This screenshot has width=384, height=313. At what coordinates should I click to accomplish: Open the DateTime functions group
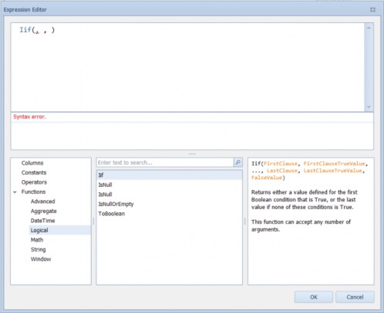(x=42, y=221)
